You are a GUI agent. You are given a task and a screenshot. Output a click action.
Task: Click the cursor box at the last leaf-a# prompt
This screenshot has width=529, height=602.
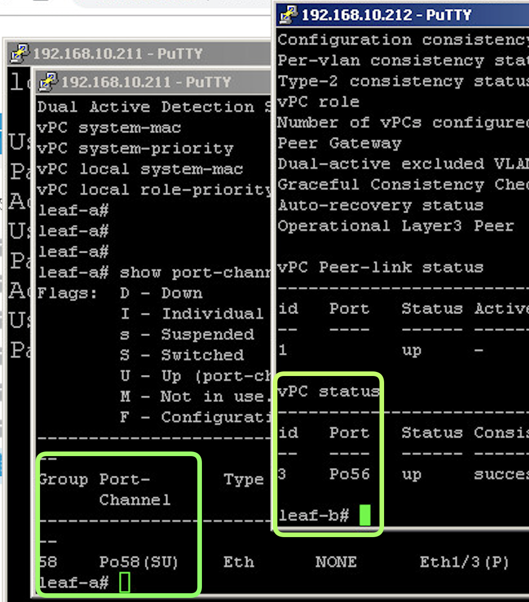(x=125, y=582)
